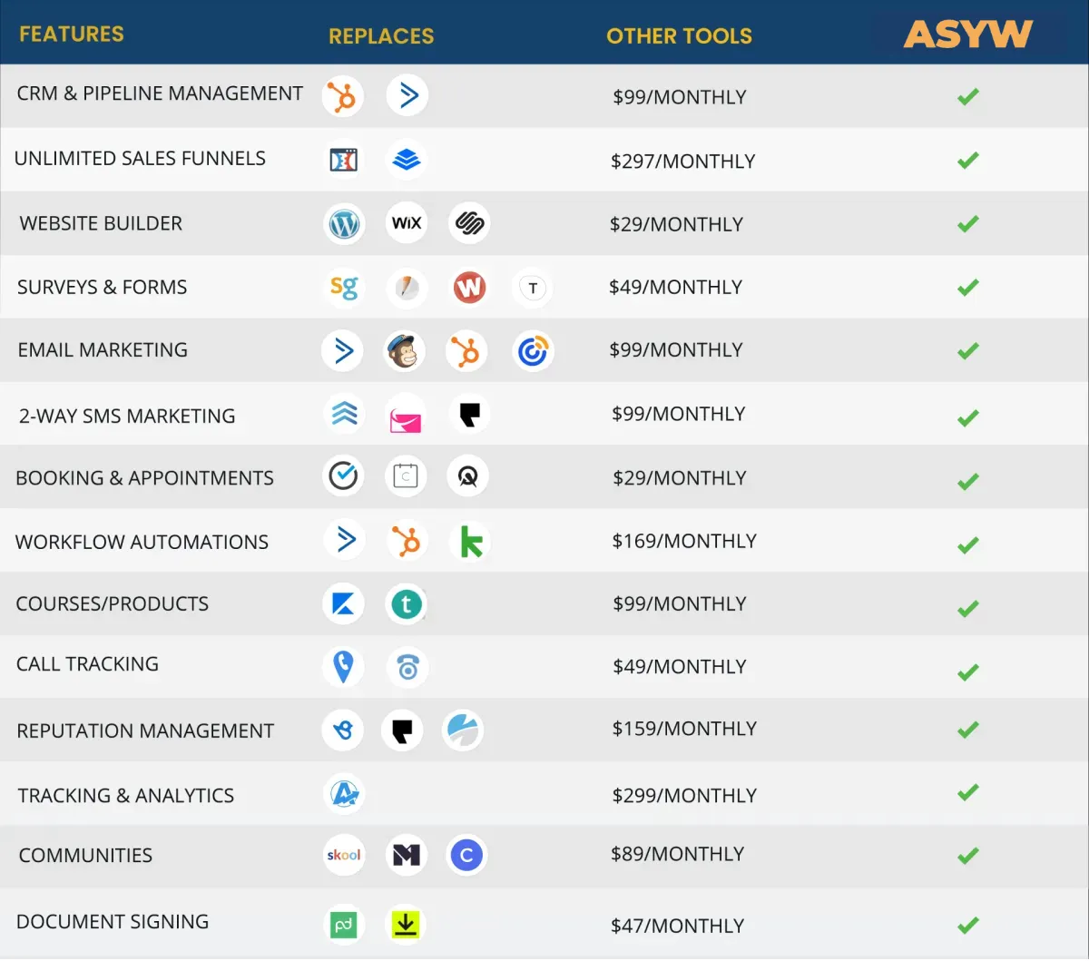
Task: Click the ClickFunnels icon in Sales Funnels row
Action: click(343, 160)
